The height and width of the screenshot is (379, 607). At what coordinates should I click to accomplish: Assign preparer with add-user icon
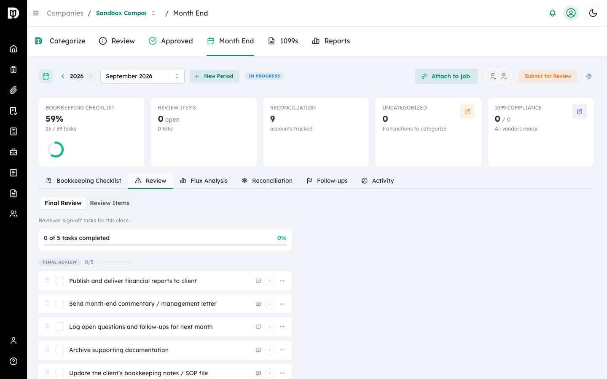492,76
